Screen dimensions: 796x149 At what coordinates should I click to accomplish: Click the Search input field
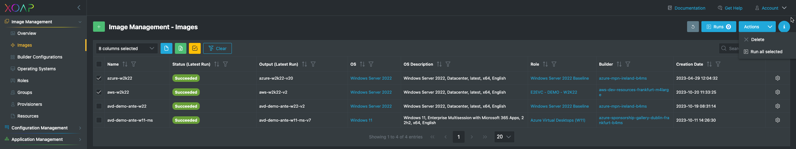(x=729, y=49)
